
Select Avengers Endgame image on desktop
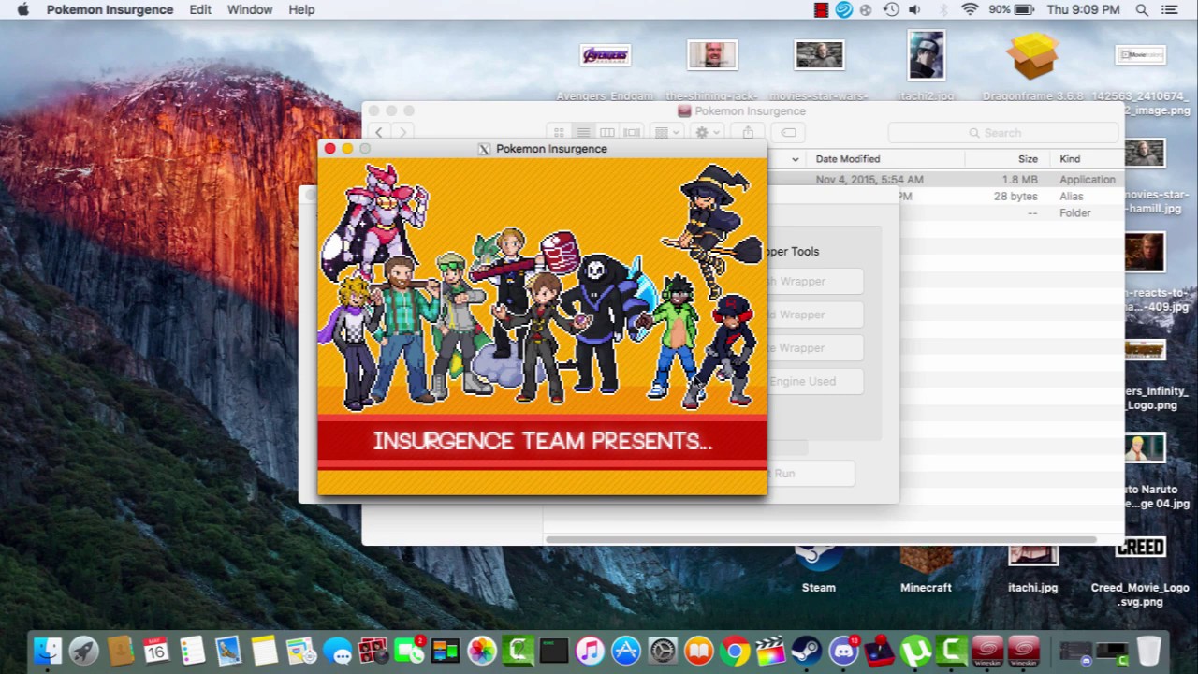click(x=606, y=56)
